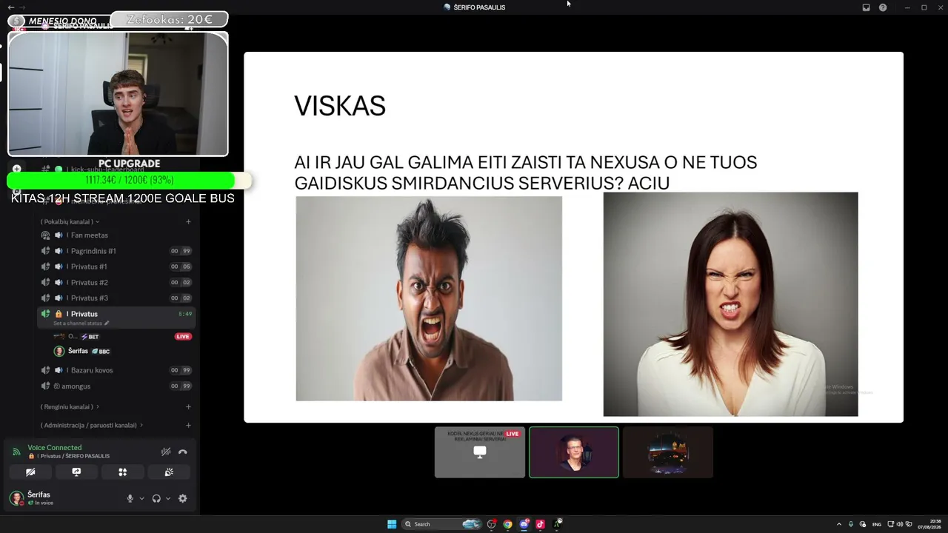This screenshot has width=948, height=533.
Task: Open the Voice Connected connection details
Action: click(x=55, y=448)
